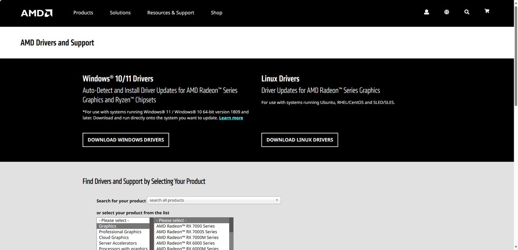Select Cloud Graphics in the list
Image resolution: width=518 pixels, height=250 pixels.
[x=123, y=237]
